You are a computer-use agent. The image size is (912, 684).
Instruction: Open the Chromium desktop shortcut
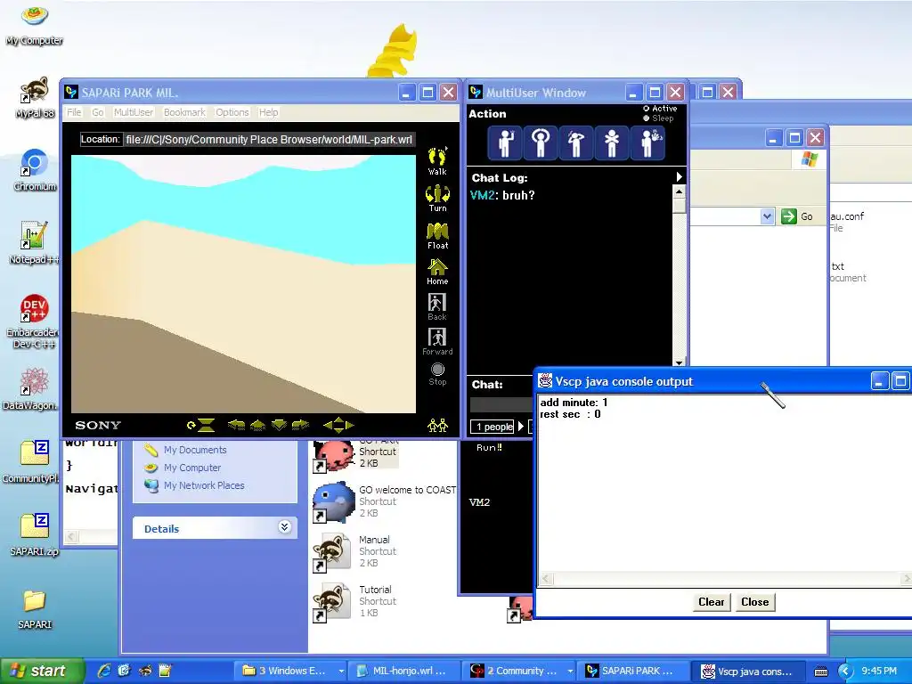(35, 170)
